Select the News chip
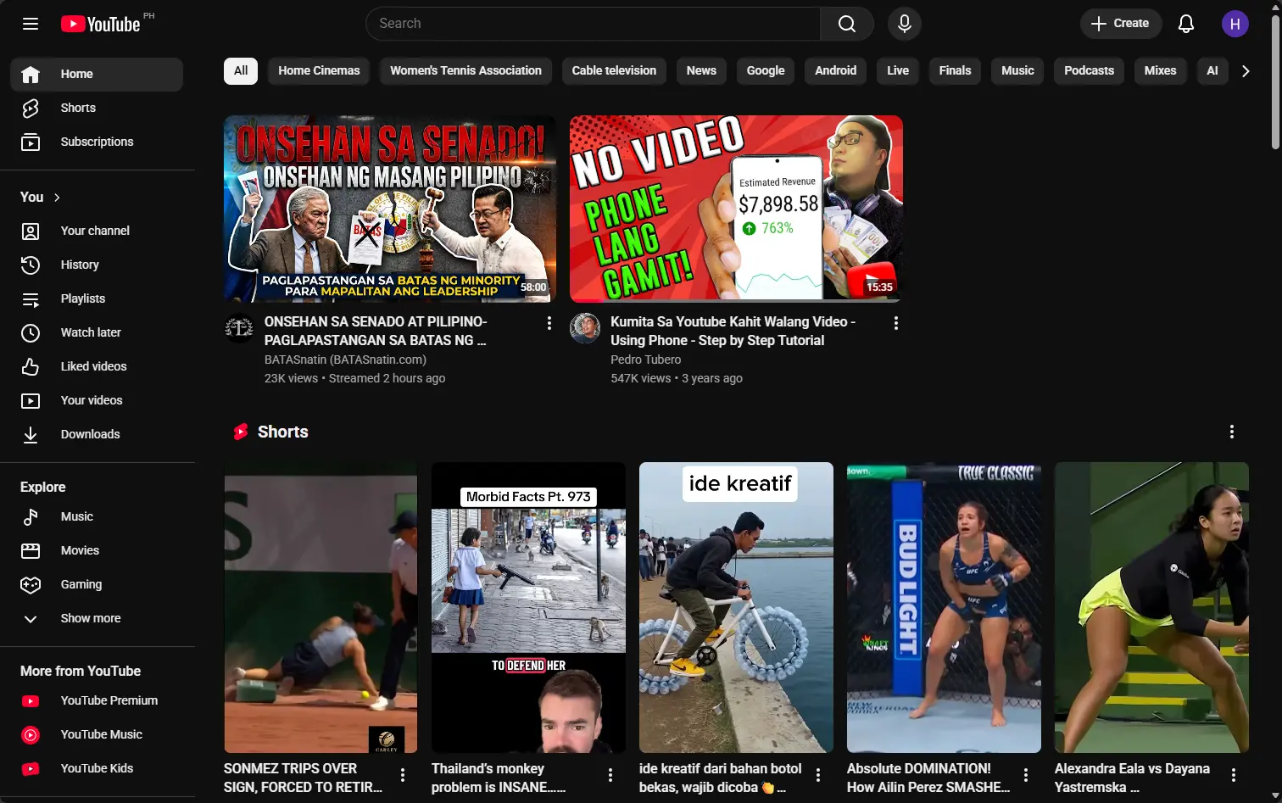This screenshot has height=803, width=1282. coord(701,71)
